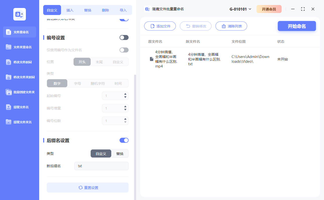This screenshot has height=200, width=324.
Task: Select the 提取文件名 sidebar tool
Action: pos(19,107)
